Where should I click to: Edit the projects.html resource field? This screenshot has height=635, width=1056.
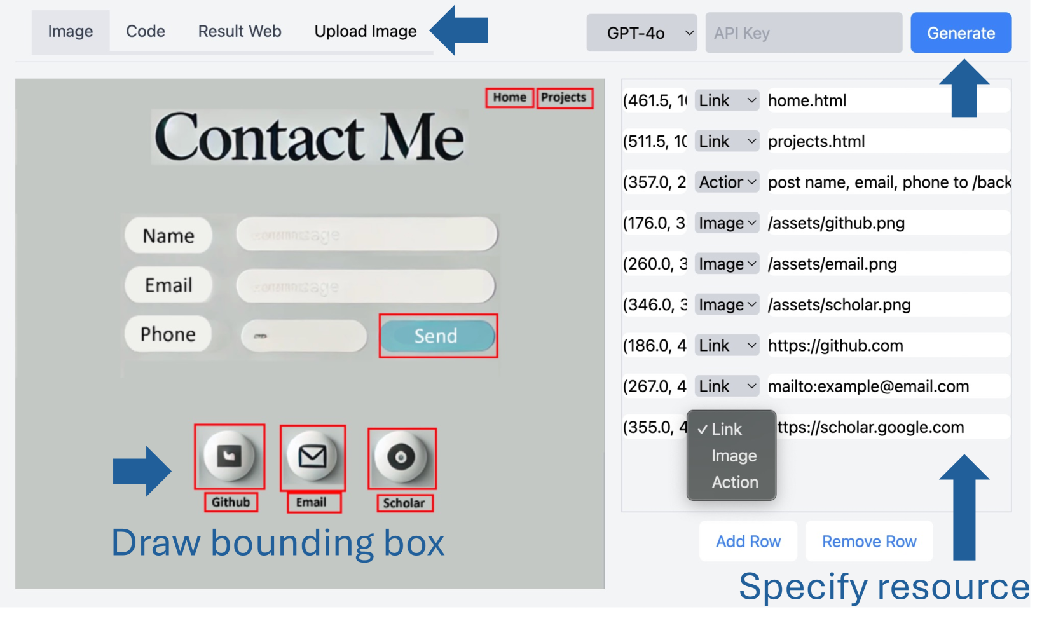click(889, 141)
